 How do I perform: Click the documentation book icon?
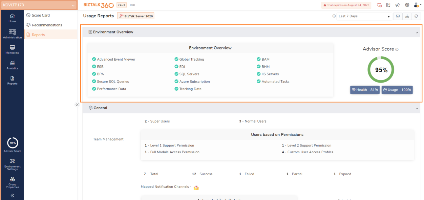(x=389, y=5)
